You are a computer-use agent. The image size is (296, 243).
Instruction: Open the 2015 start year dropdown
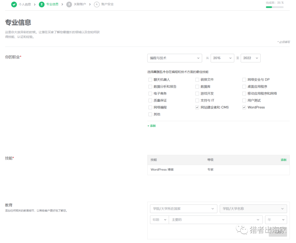tap(222, 58)
